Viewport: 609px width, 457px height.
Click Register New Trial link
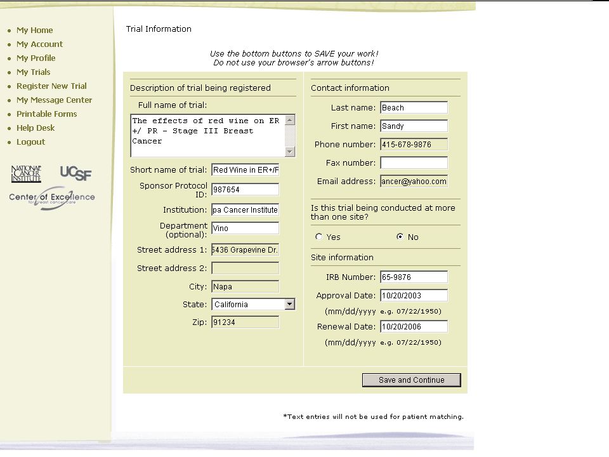tap(51, 86)
